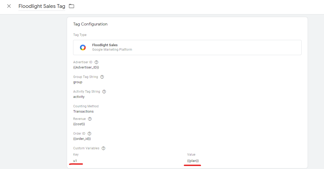The image size is (324, 169).
Task: Click the {{Advertiser_ID}} value
Action: [x=86, y=67]
